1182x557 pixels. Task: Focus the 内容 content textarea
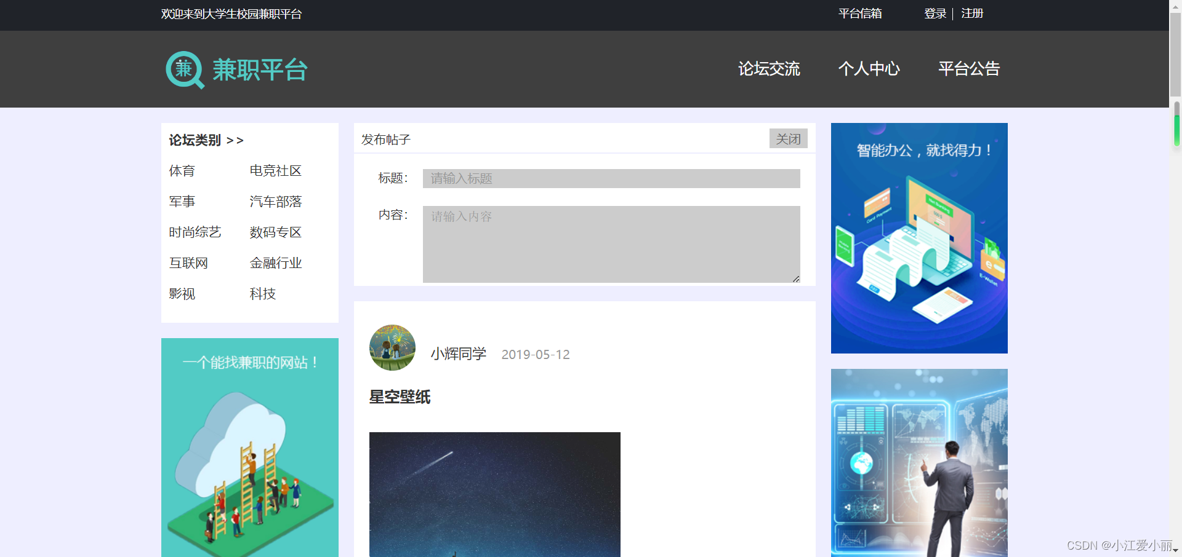tap(611, 244)
